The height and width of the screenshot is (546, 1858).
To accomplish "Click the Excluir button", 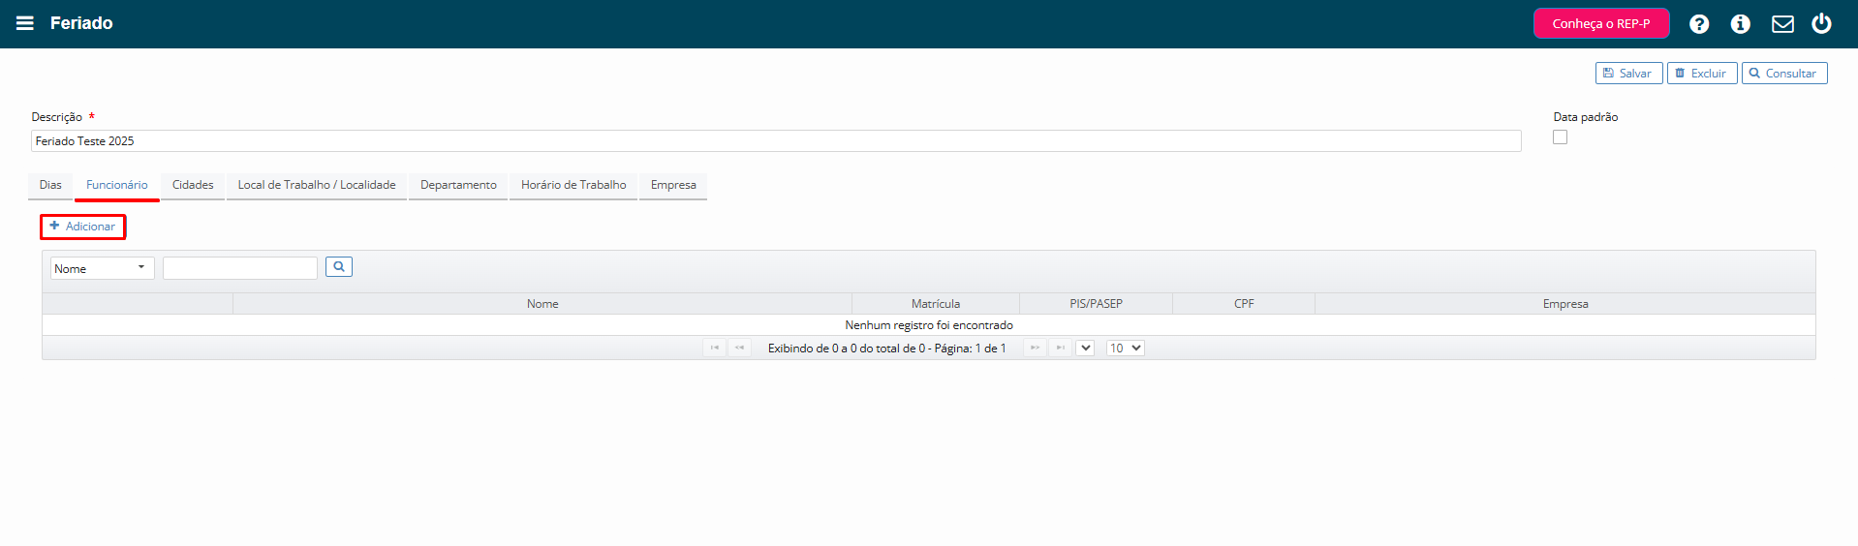I will [x=1702, y=74].
